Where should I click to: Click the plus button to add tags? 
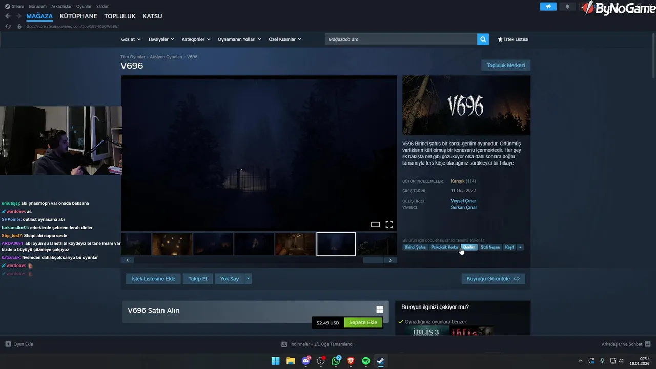520,247
